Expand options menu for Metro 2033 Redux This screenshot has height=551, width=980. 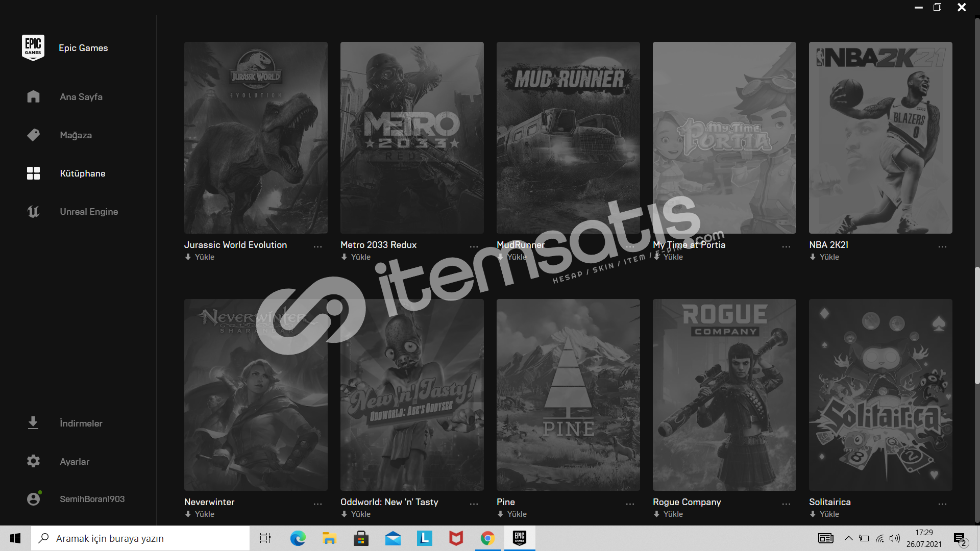click(474, 246)
